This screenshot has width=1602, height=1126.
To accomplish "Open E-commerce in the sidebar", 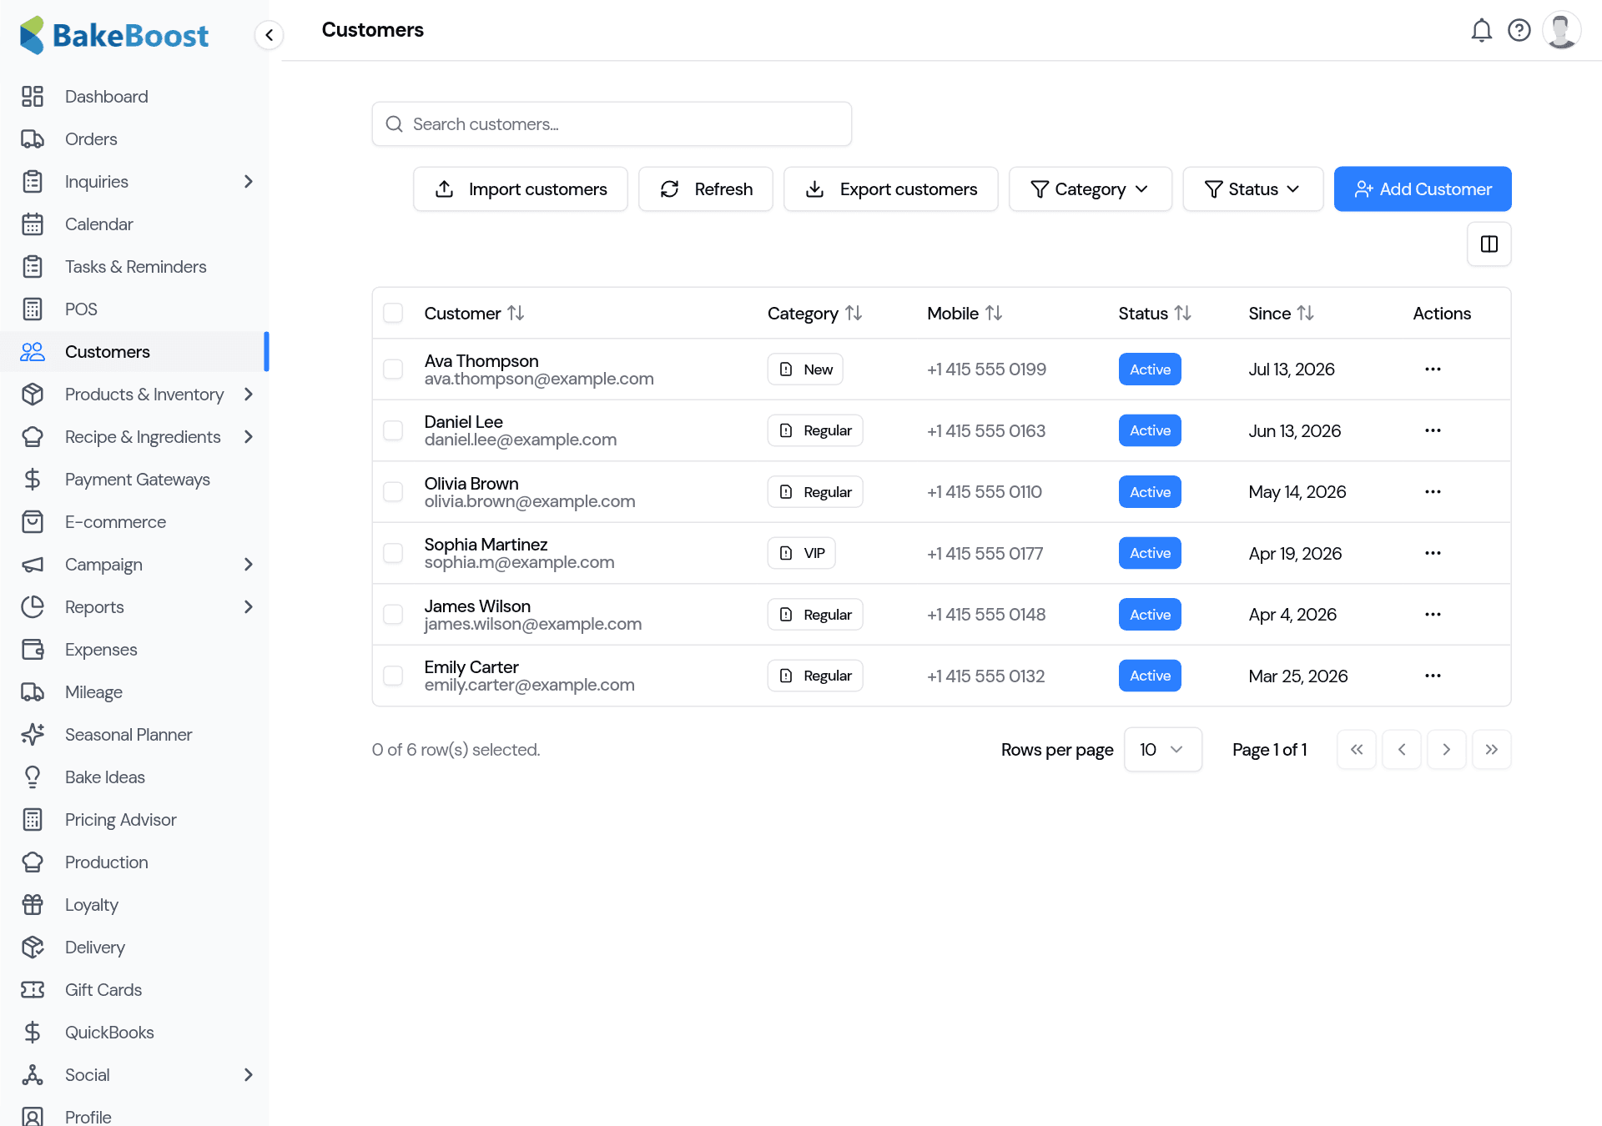I will point(134,522).
